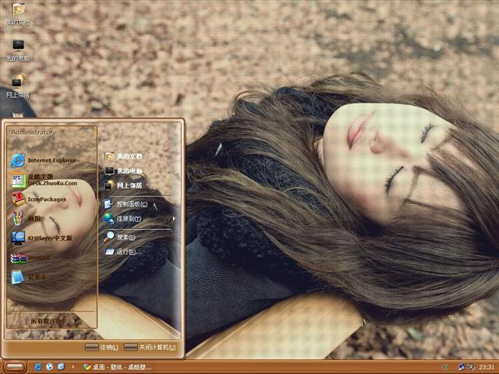Screen dimensions: 499x374
Task: Launch Internet Explorer from the quick launch bar
Action: coord(38,367)
